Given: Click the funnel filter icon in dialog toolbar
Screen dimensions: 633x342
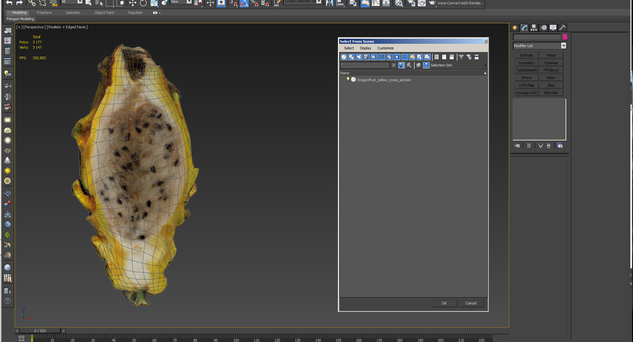Looking at the screenshot, I should (461, 57).
